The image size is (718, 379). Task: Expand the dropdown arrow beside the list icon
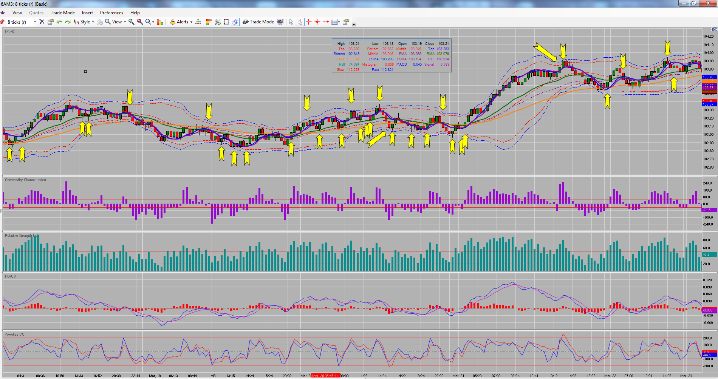(x=339, y=22)
